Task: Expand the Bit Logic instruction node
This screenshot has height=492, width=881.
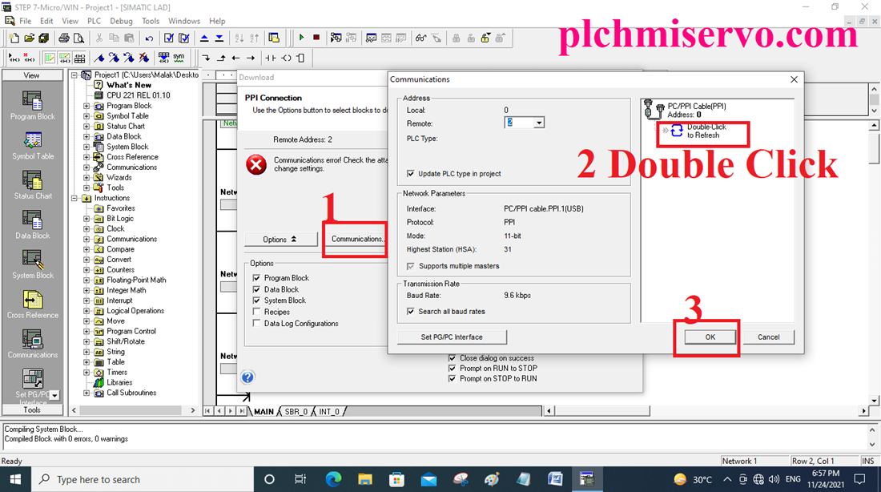Action: pos(86,219)
